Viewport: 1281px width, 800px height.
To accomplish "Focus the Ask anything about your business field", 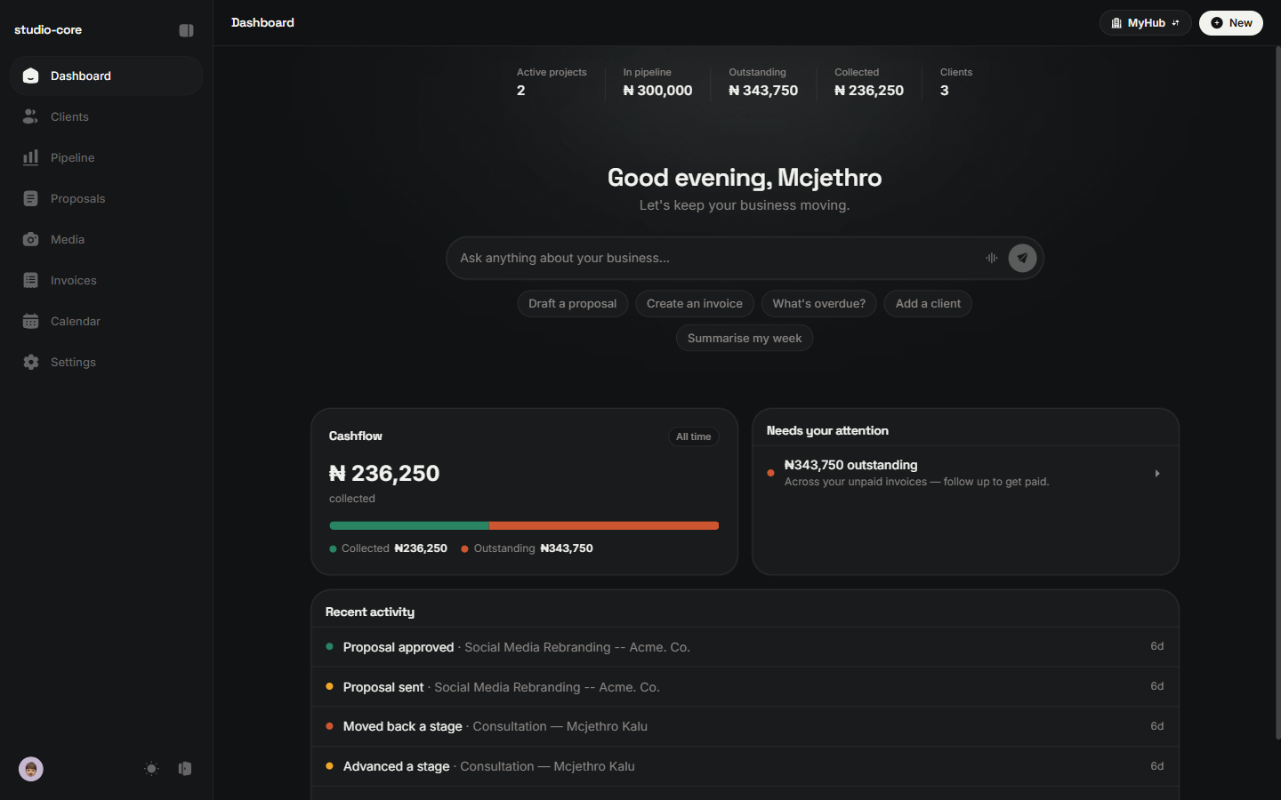I will coord(716,258).
